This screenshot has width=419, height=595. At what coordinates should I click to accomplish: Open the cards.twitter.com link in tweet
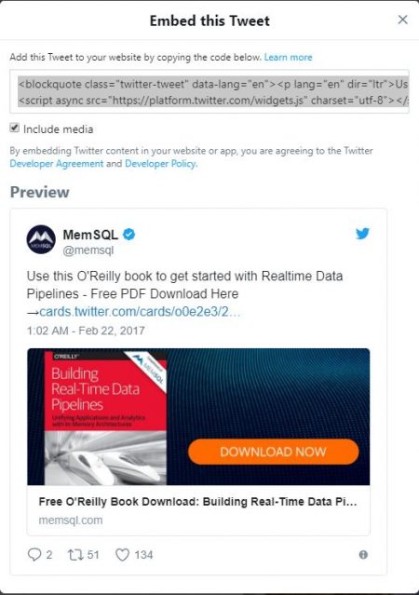coord(140,312)
